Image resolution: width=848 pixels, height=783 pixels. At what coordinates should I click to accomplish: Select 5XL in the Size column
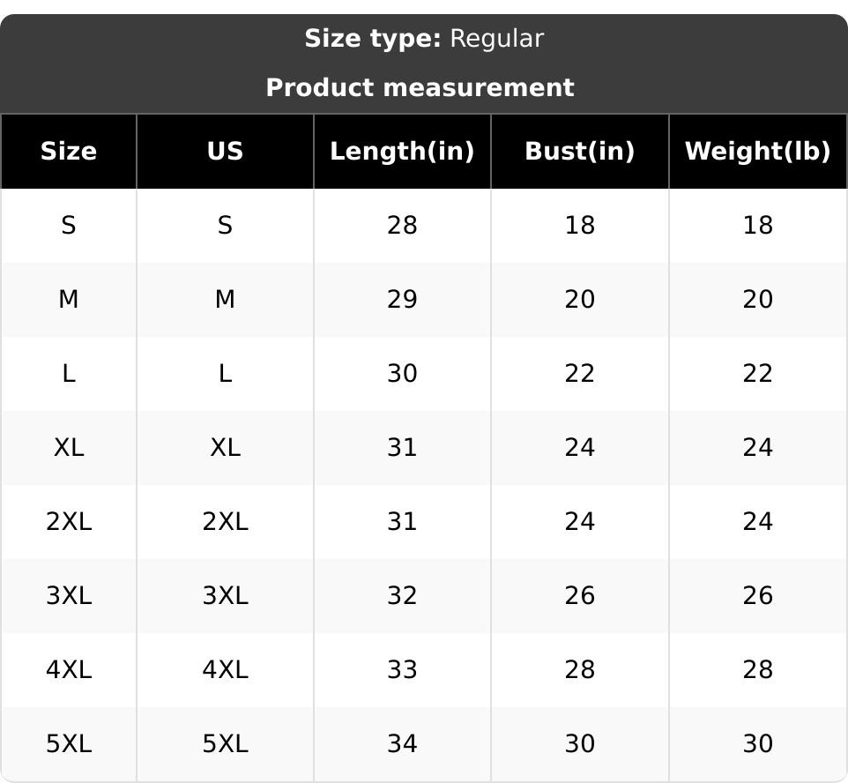point(68,744)
